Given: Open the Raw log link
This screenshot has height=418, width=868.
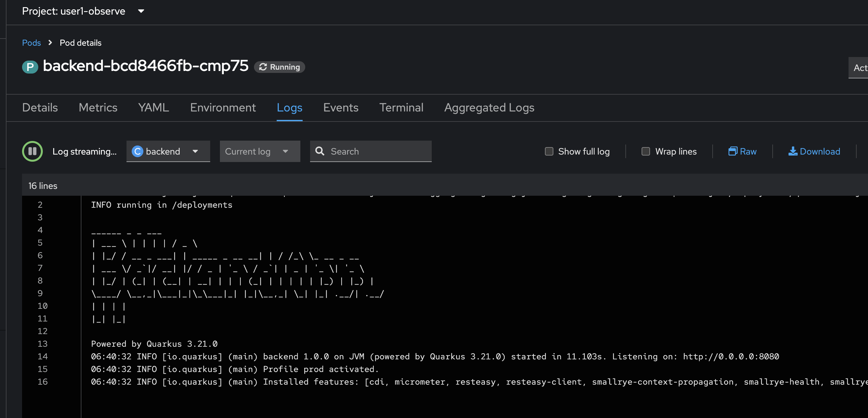Looking at the screenshot, I should 742,151.
